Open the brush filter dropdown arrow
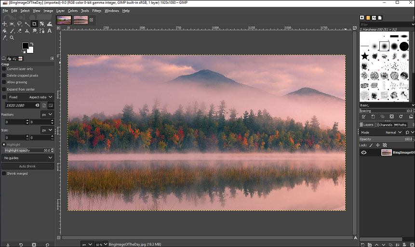This screenshot has height=247, width=415. [x=413, y=25]
